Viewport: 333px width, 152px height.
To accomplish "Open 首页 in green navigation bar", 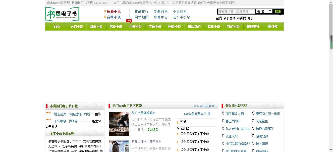I will (57, 27).
